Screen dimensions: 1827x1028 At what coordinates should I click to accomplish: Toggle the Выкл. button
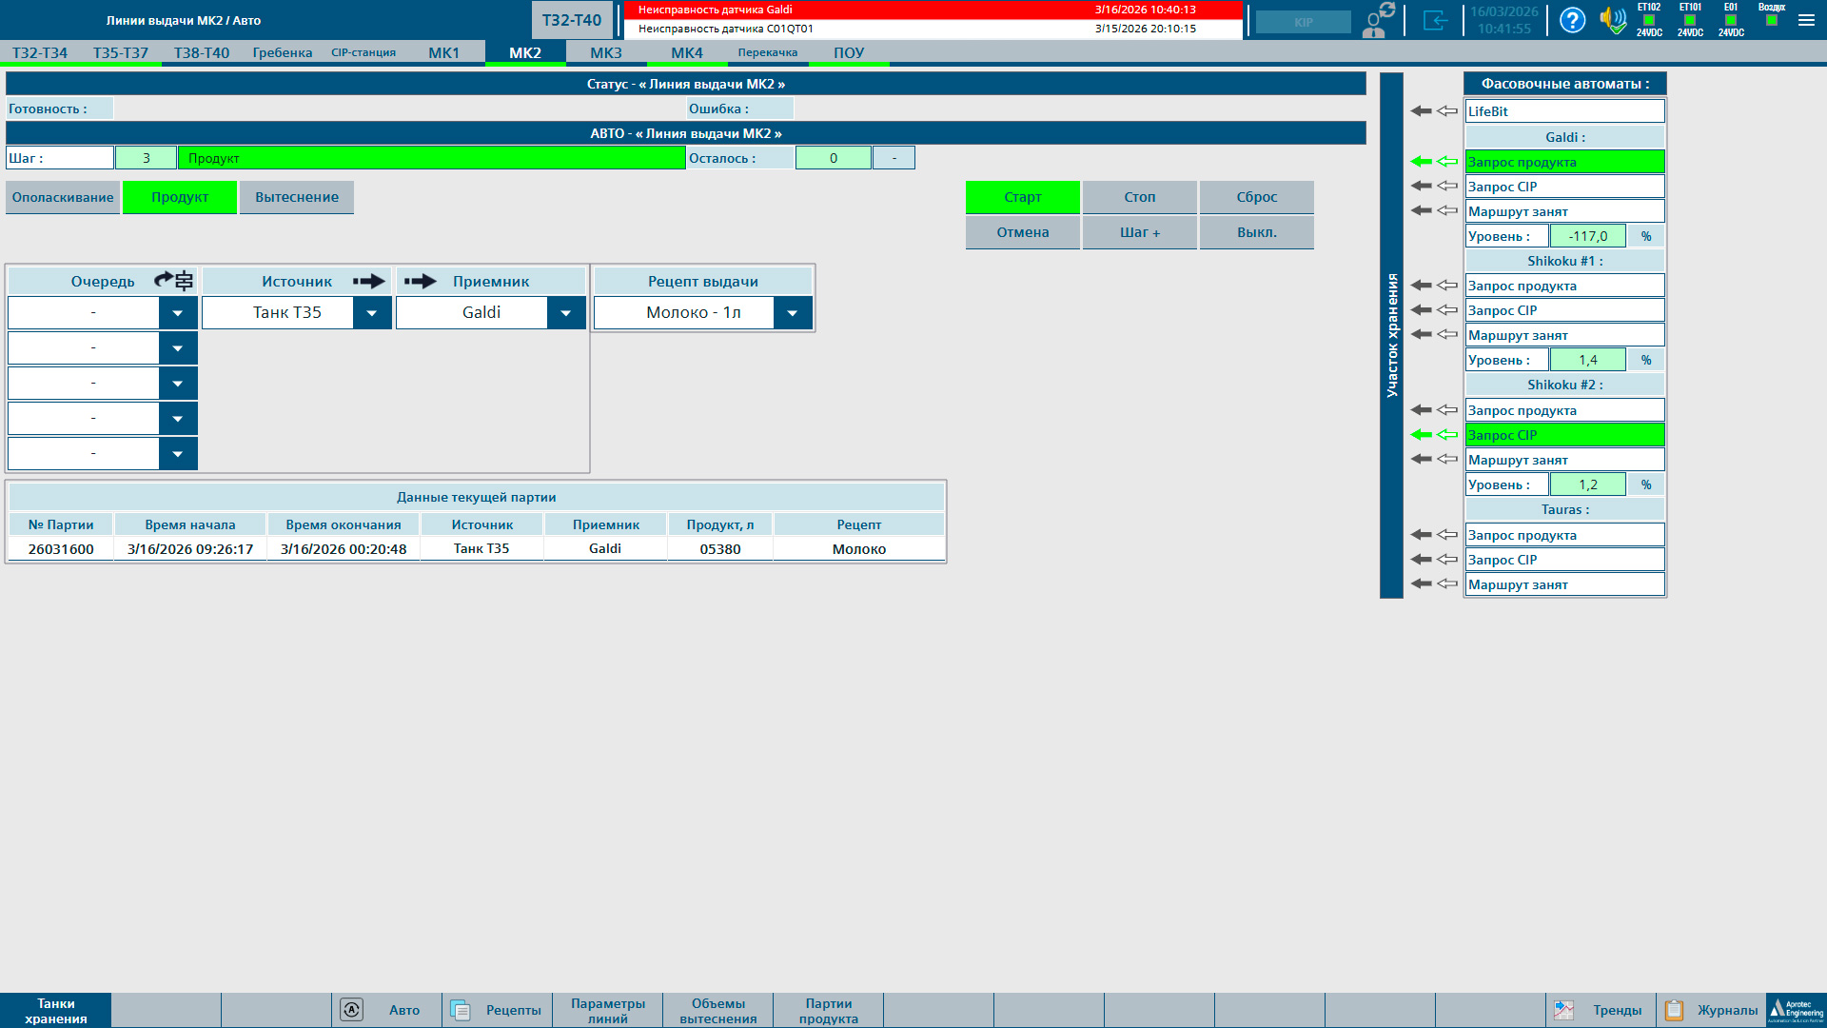tap(1257, 232)
